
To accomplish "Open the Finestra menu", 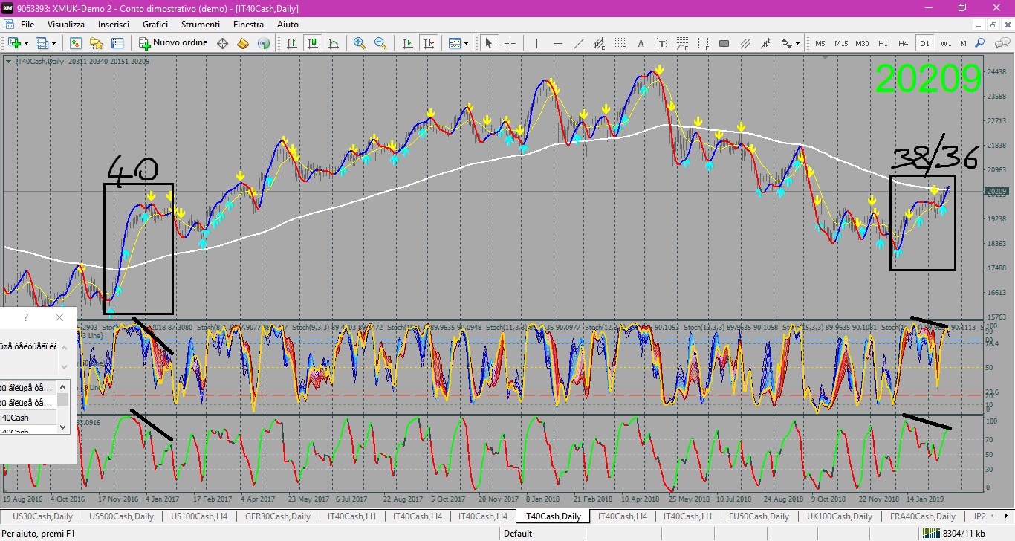I will click(248, 25).
